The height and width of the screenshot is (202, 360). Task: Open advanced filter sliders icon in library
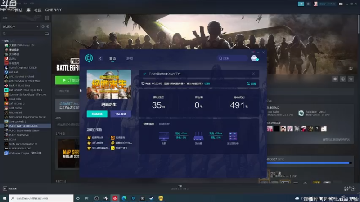47,34
